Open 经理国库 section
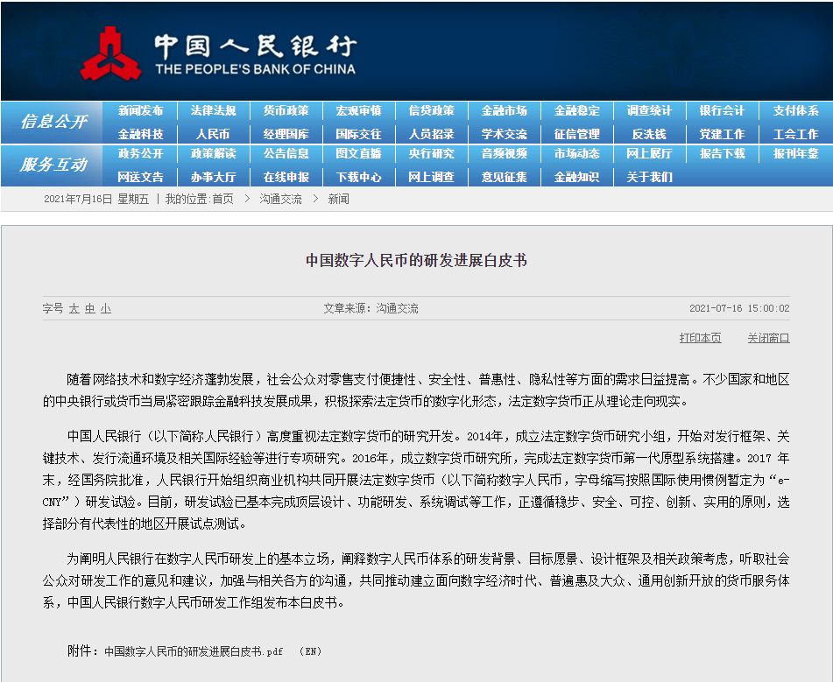The width and height of the screenshot is (833, 682). 286,134
